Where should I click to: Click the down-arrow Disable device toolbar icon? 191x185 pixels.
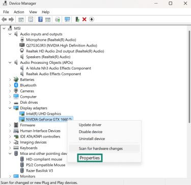(92, 19)
